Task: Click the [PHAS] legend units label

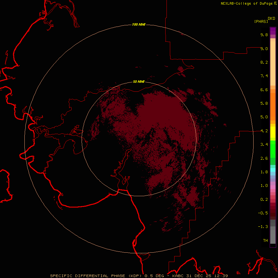Action: tap(261, 21)
